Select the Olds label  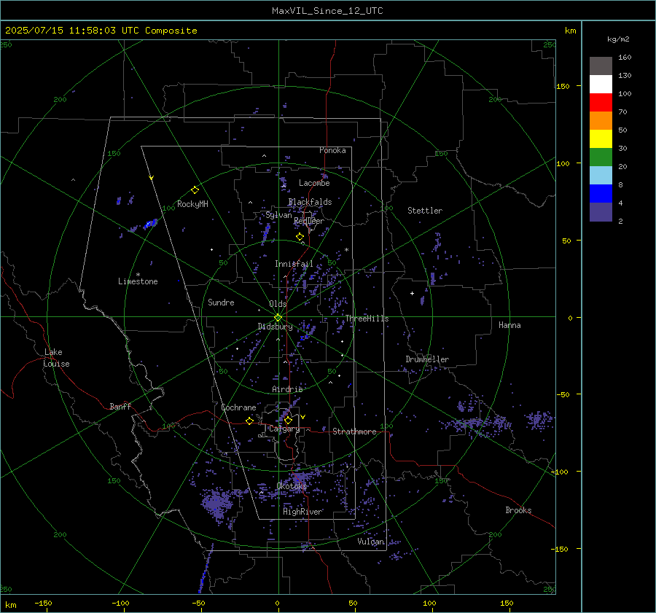coord(278,304)
